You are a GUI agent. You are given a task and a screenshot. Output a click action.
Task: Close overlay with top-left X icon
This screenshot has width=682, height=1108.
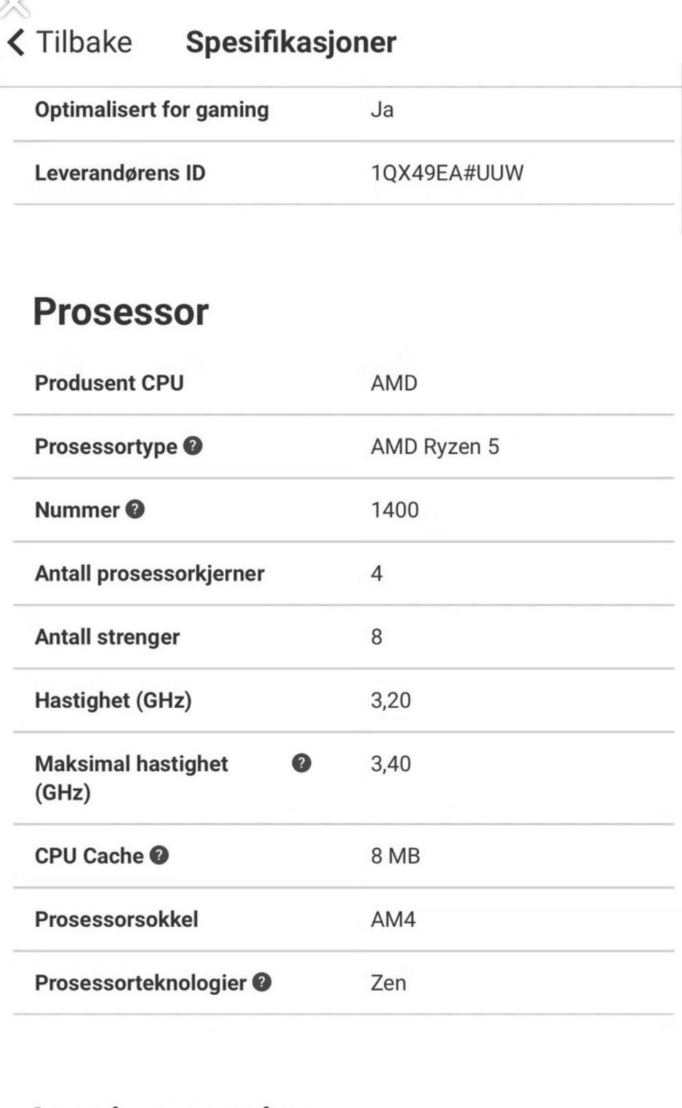(14, 7)
